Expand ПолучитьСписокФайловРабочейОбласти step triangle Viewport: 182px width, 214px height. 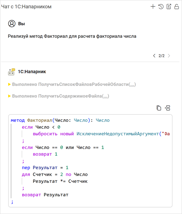tap(9, 84)
